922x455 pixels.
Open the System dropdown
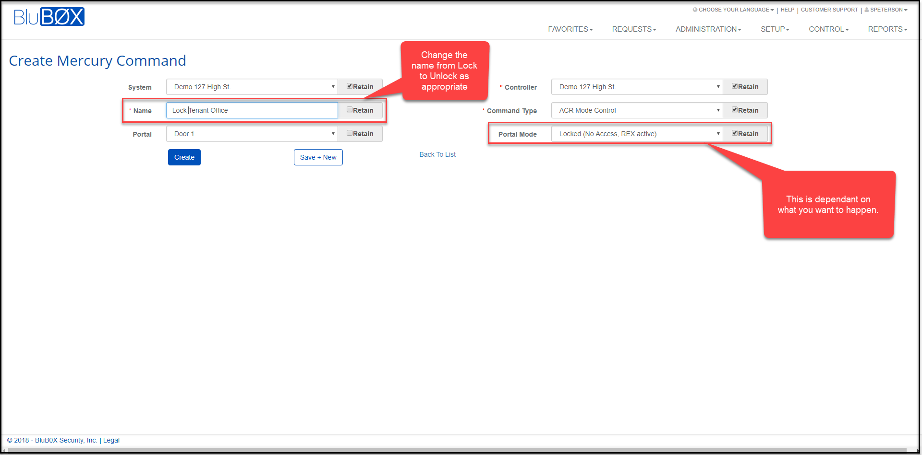coord(252,87)
